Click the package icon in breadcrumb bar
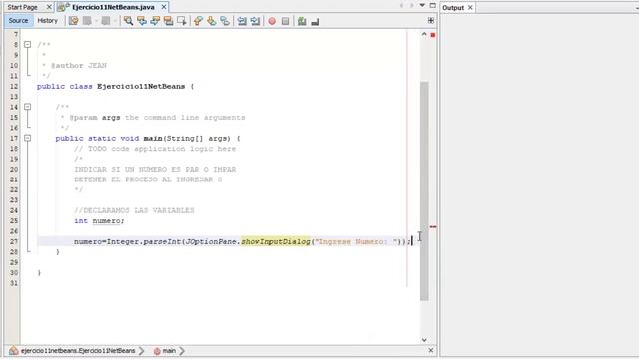The width and height of the screenshot is (639, 359). [x=13, y=350]
